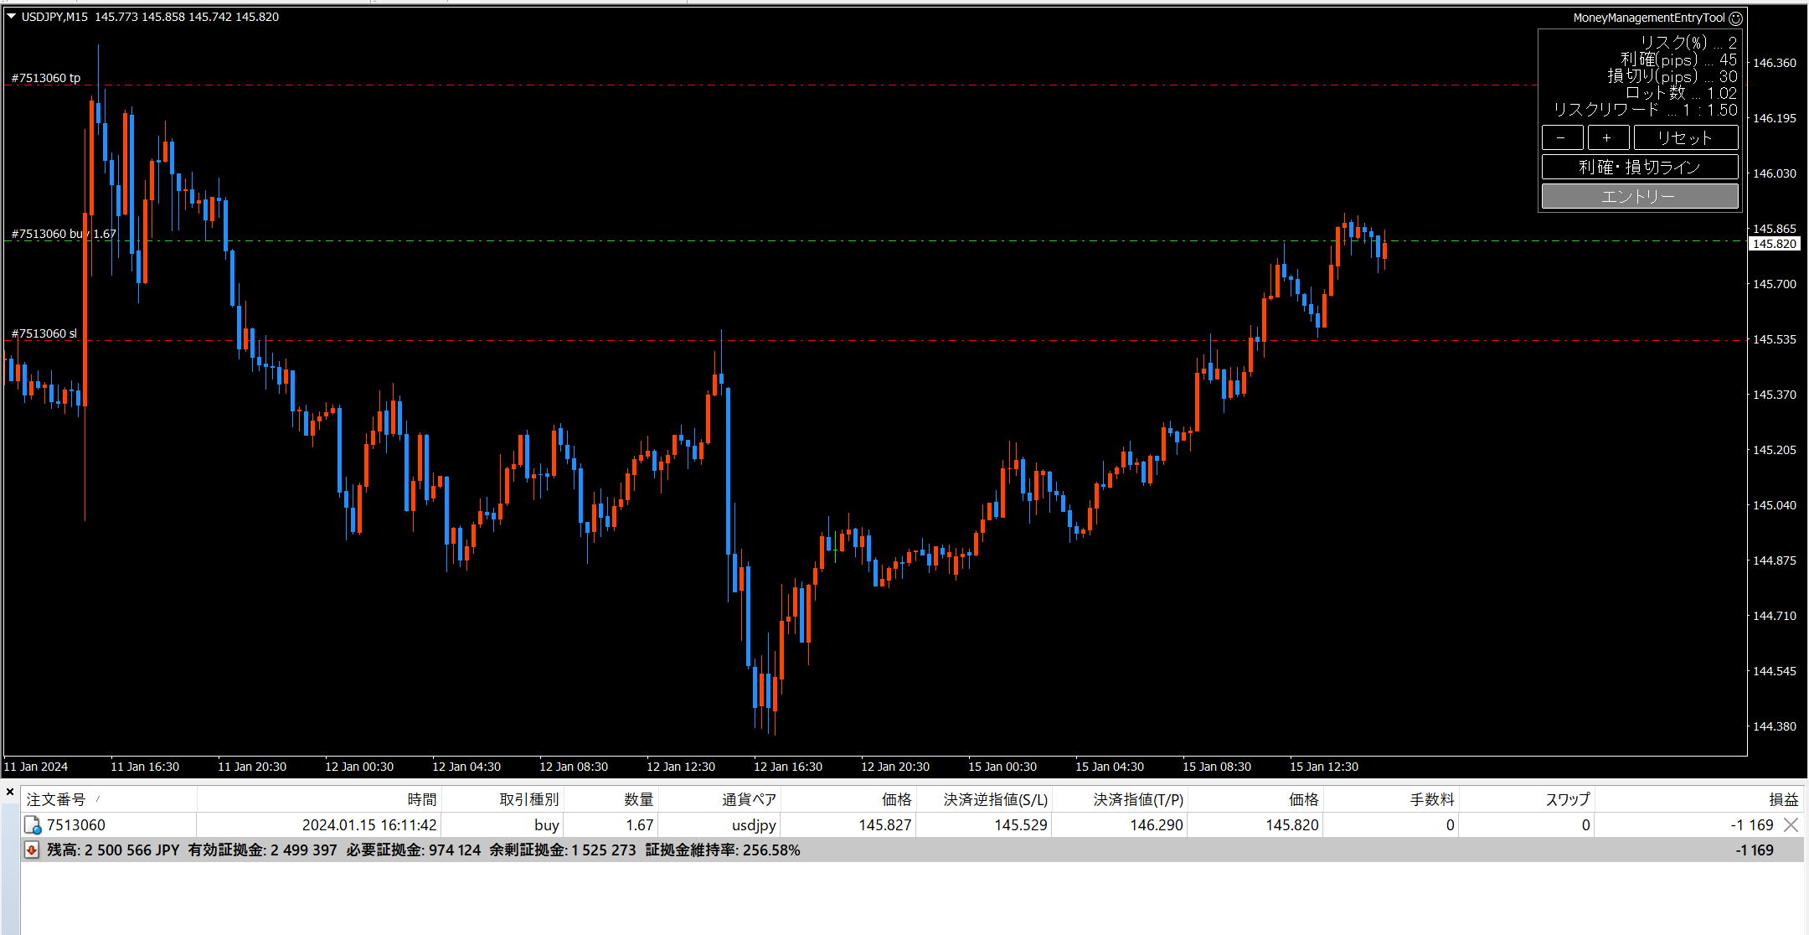The height and width of the screenshot is (935, 1809).
Task: Select the #7513060 tp line label
Action: point(46,78)
